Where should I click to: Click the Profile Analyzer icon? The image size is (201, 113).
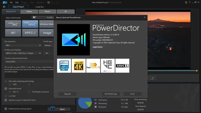click(x=34, y=17)
